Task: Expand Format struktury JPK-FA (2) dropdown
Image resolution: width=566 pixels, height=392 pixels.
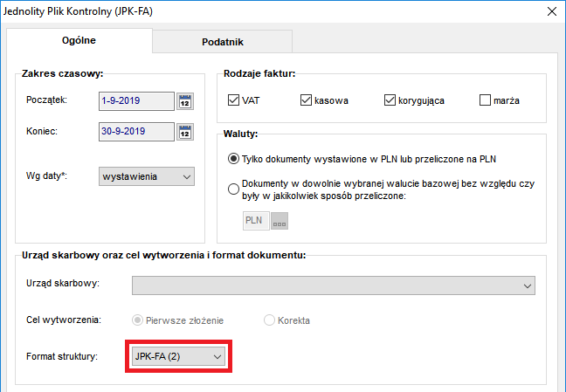Action: click(178, 356)
